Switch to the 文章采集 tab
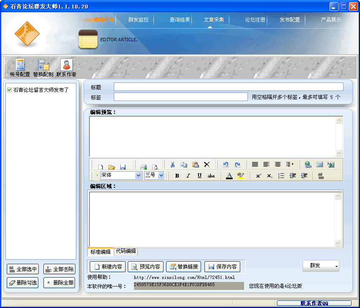 pyautogui.click(x=214, y=20)
